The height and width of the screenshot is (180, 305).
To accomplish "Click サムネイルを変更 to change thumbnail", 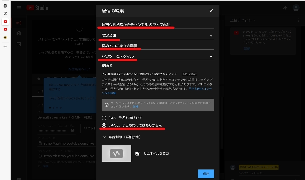I will (156, 153).
